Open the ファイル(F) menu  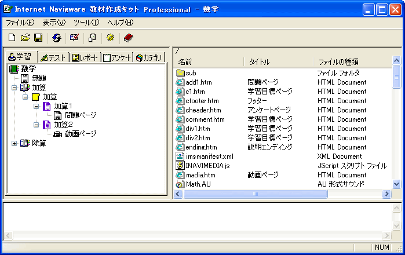click(20, 23)
